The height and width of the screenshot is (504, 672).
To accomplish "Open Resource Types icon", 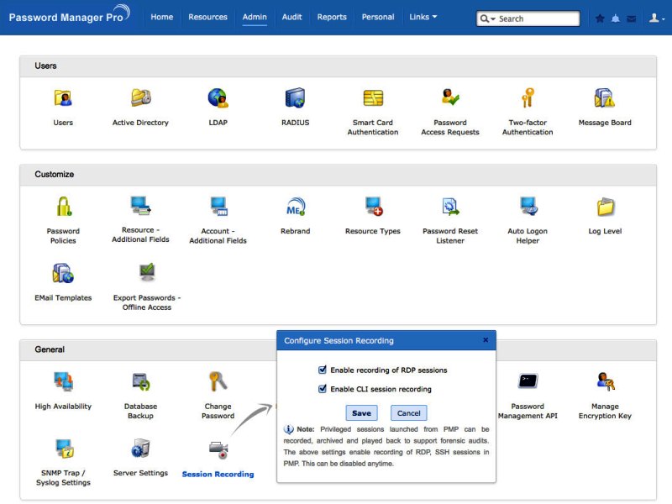I will click(x=373, y=206).
